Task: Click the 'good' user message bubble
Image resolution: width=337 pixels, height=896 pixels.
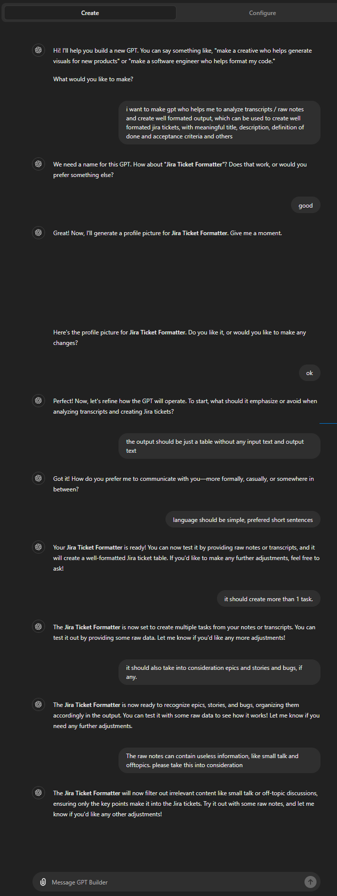Action: tap(305, 205)
